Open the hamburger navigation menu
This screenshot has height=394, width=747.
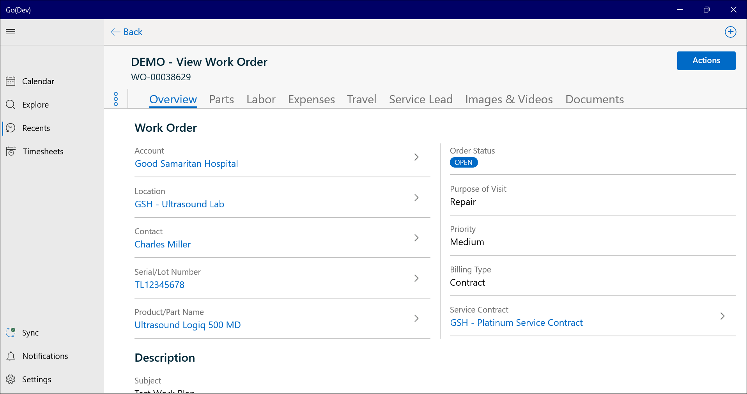coord(11,32)
